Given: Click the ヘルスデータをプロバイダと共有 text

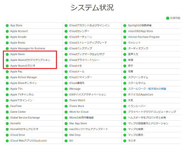Looking at the screenshot, I should (147, 117).
